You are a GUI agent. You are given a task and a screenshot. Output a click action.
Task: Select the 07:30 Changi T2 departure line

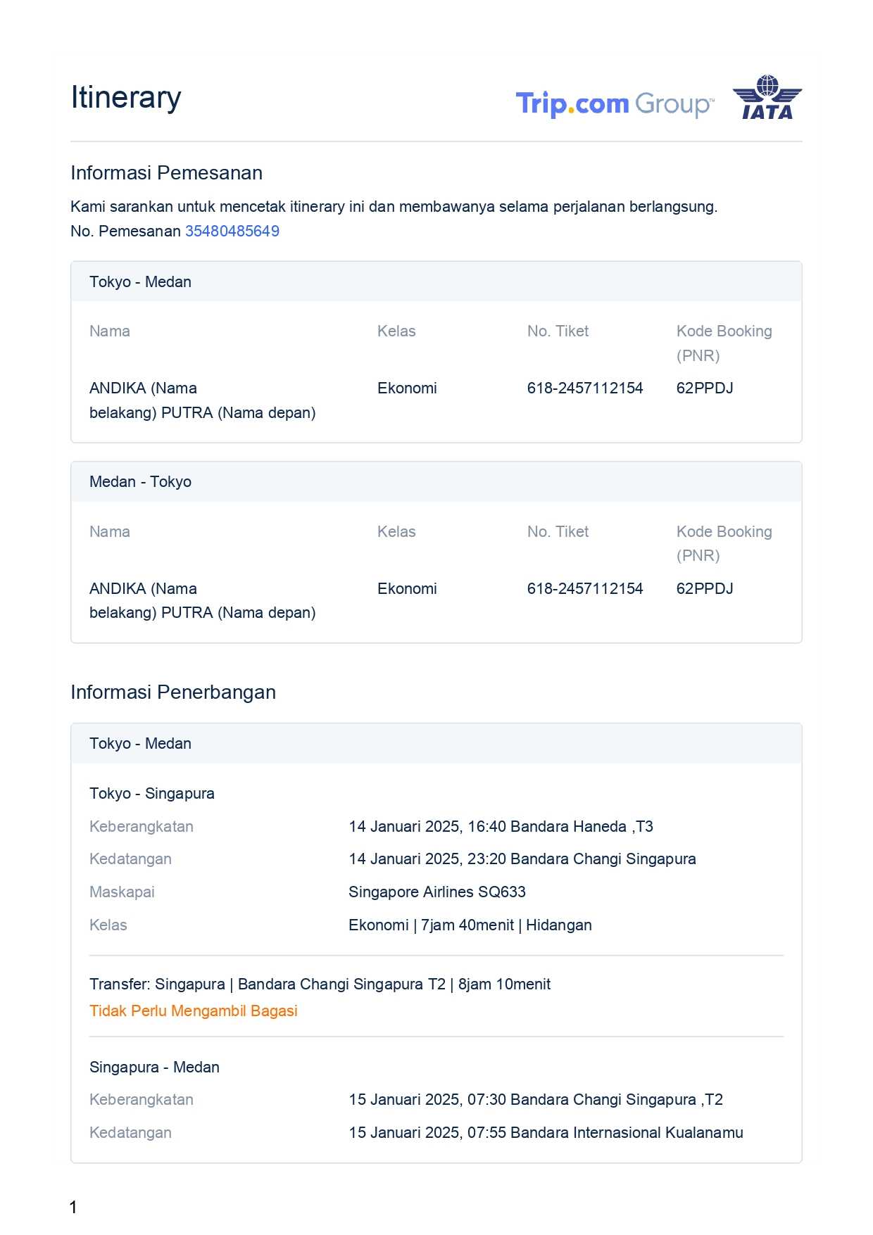[x=535, y=1099]
